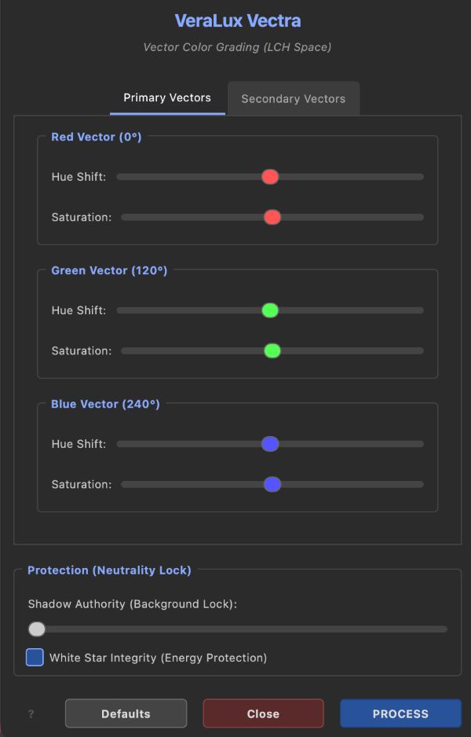Run the PROCESS button
The width and height of the screenshot is (471, 737).
pos(400,713)
